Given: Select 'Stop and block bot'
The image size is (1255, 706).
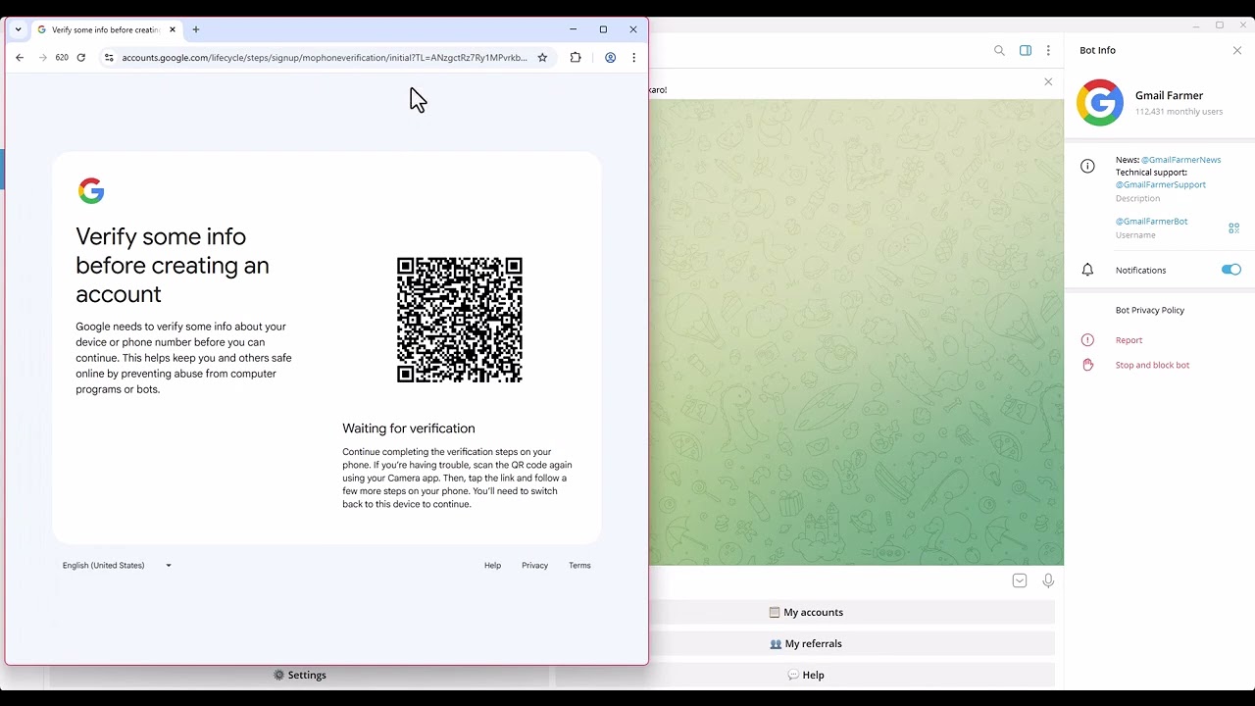Looking at the screenshot, I should pyautogui.click(x=1153, y=366).
